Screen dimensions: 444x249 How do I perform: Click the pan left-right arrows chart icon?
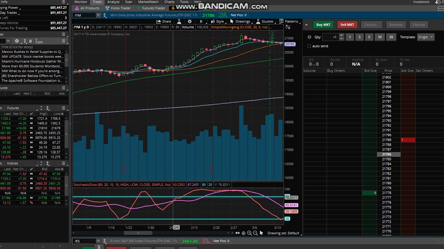click(x=237, y=233)
